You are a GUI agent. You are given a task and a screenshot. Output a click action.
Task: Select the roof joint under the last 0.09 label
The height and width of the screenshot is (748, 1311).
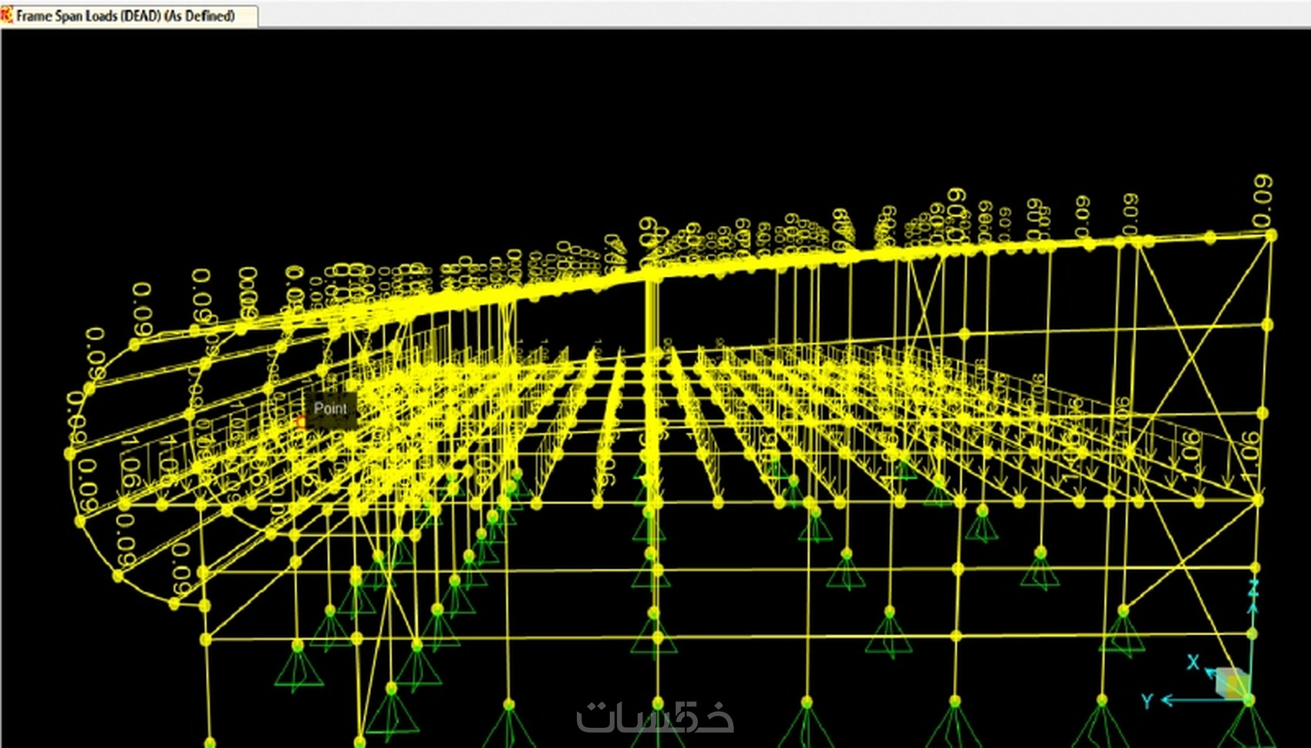1270,235
